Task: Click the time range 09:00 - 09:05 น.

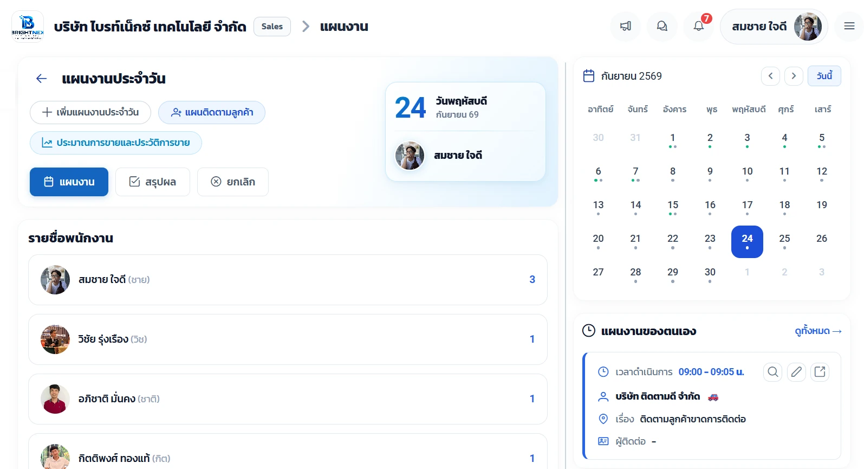Action: point(711,372)
